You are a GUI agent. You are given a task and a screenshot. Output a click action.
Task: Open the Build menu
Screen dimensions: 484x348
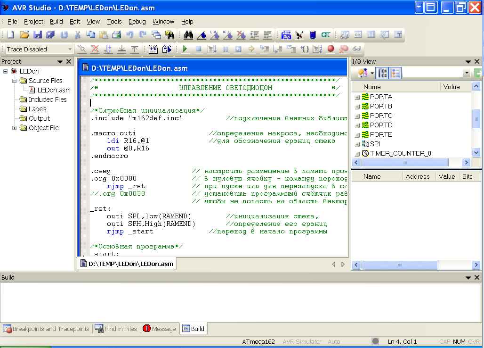coord(56,22)
